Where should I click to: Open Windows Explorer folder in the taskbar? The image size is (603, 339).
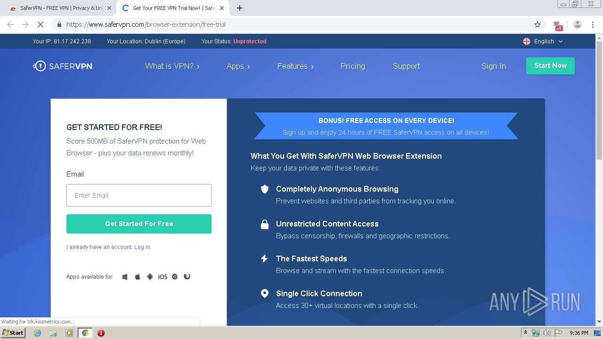(x=53, y=333)
